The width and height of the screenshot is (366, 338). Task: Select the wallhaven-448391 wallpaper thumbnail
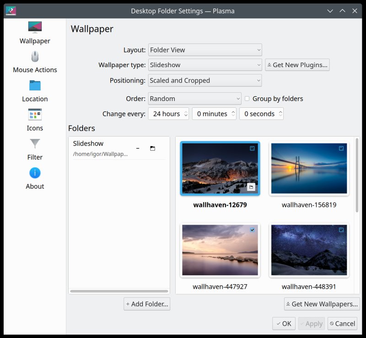point(309,250)
